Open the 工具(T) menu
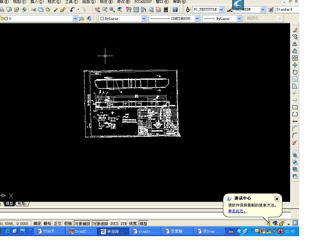Image resolution: width=329 pixels, height=246 pixels. click(x=72, y=2)
